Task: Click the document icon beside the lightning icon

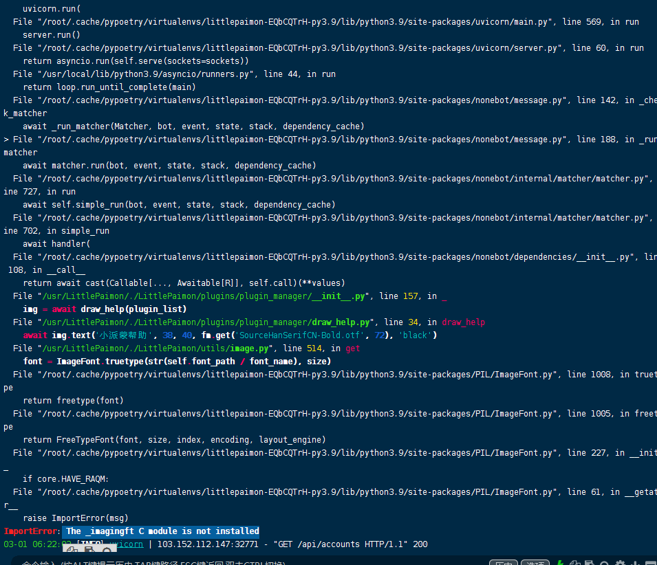Action: click(x=574, y=562)
